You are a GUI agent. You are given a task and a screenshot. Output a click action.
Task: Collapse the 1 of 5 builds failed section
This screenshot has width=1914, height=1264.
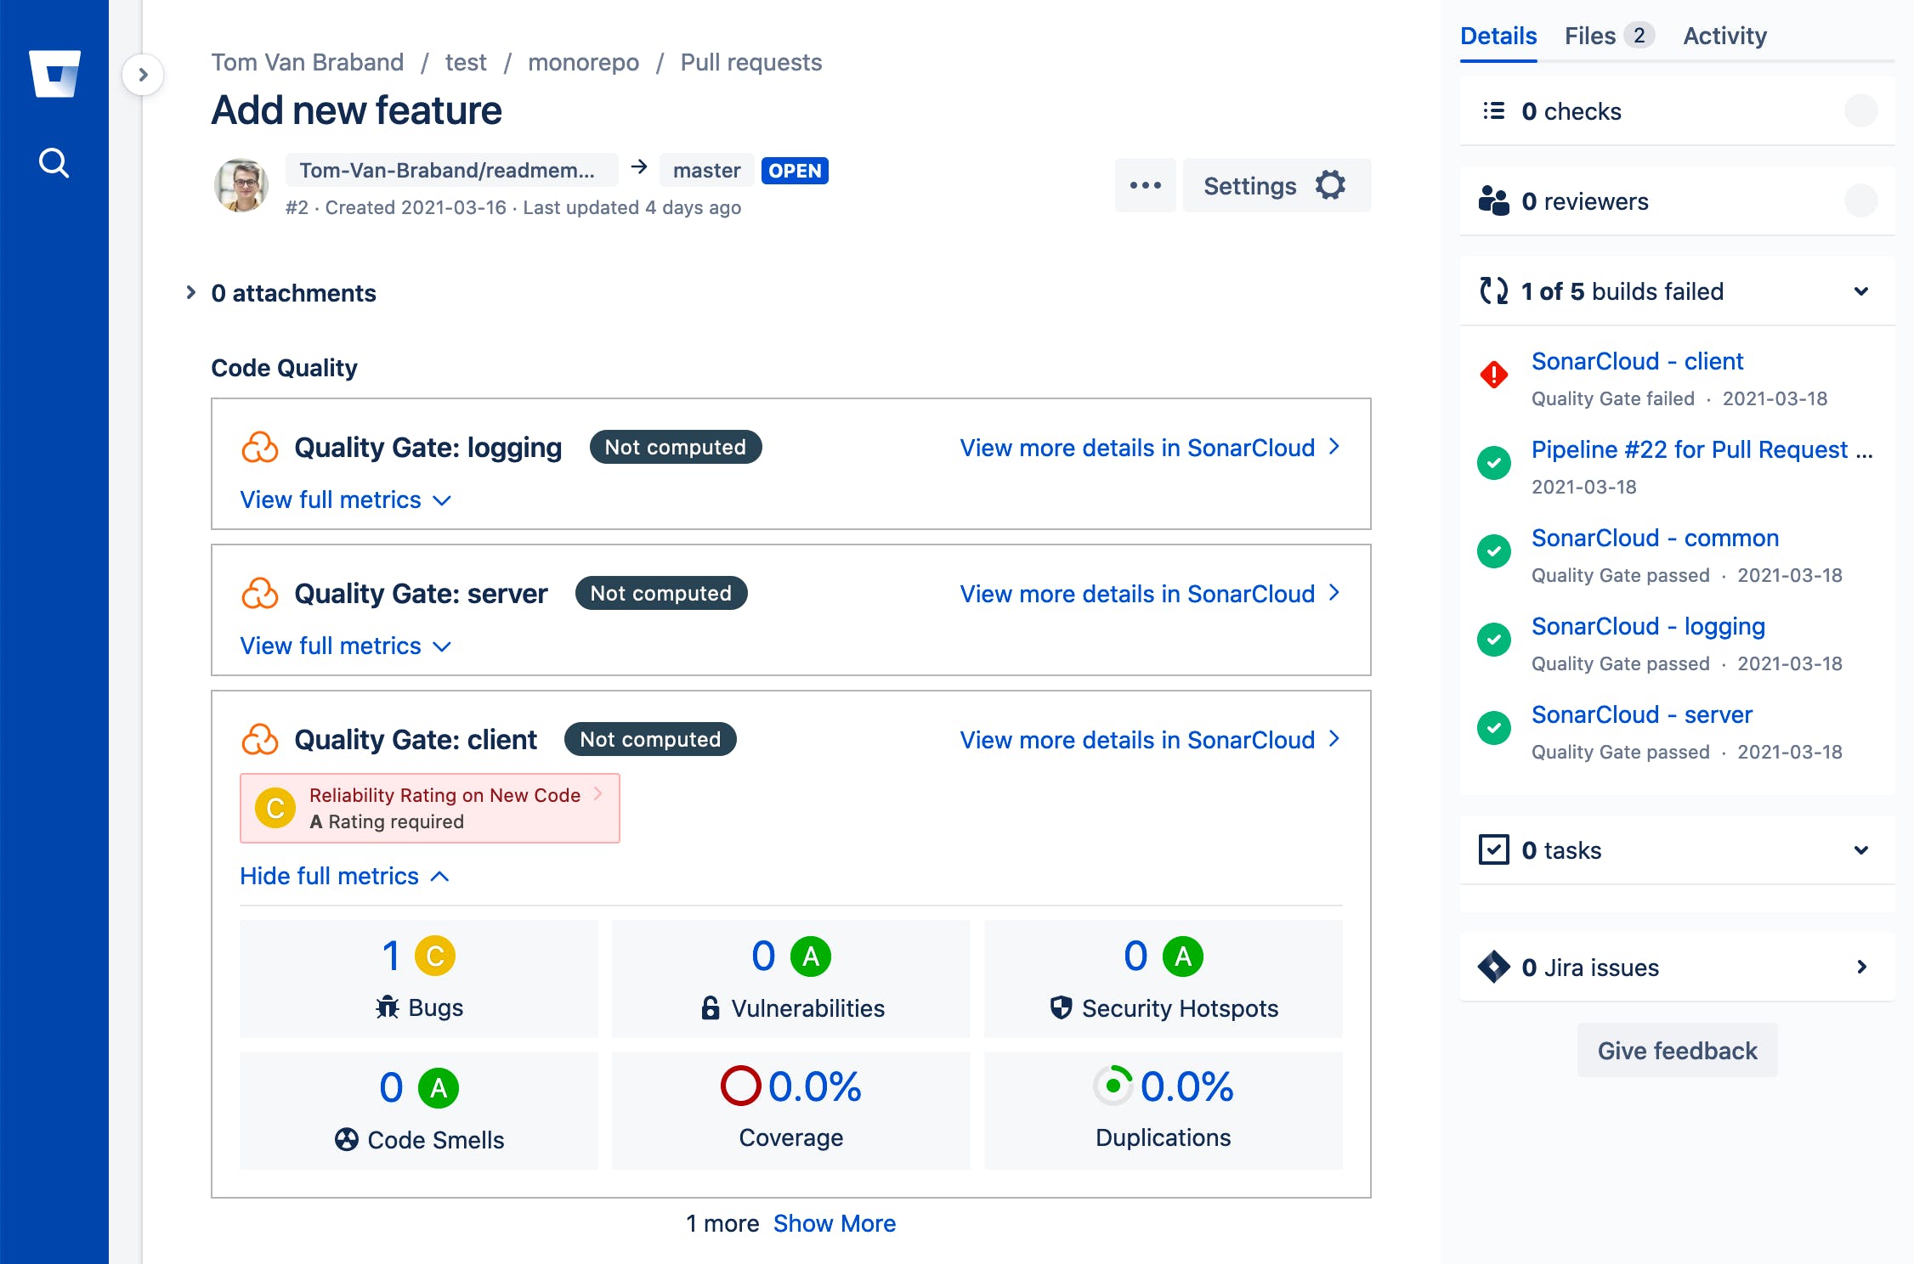click(x=1861, y=291)
